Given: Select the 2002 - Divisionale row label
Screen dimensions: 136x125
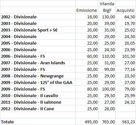Looking at the screenshot, I should click(38, 17).
